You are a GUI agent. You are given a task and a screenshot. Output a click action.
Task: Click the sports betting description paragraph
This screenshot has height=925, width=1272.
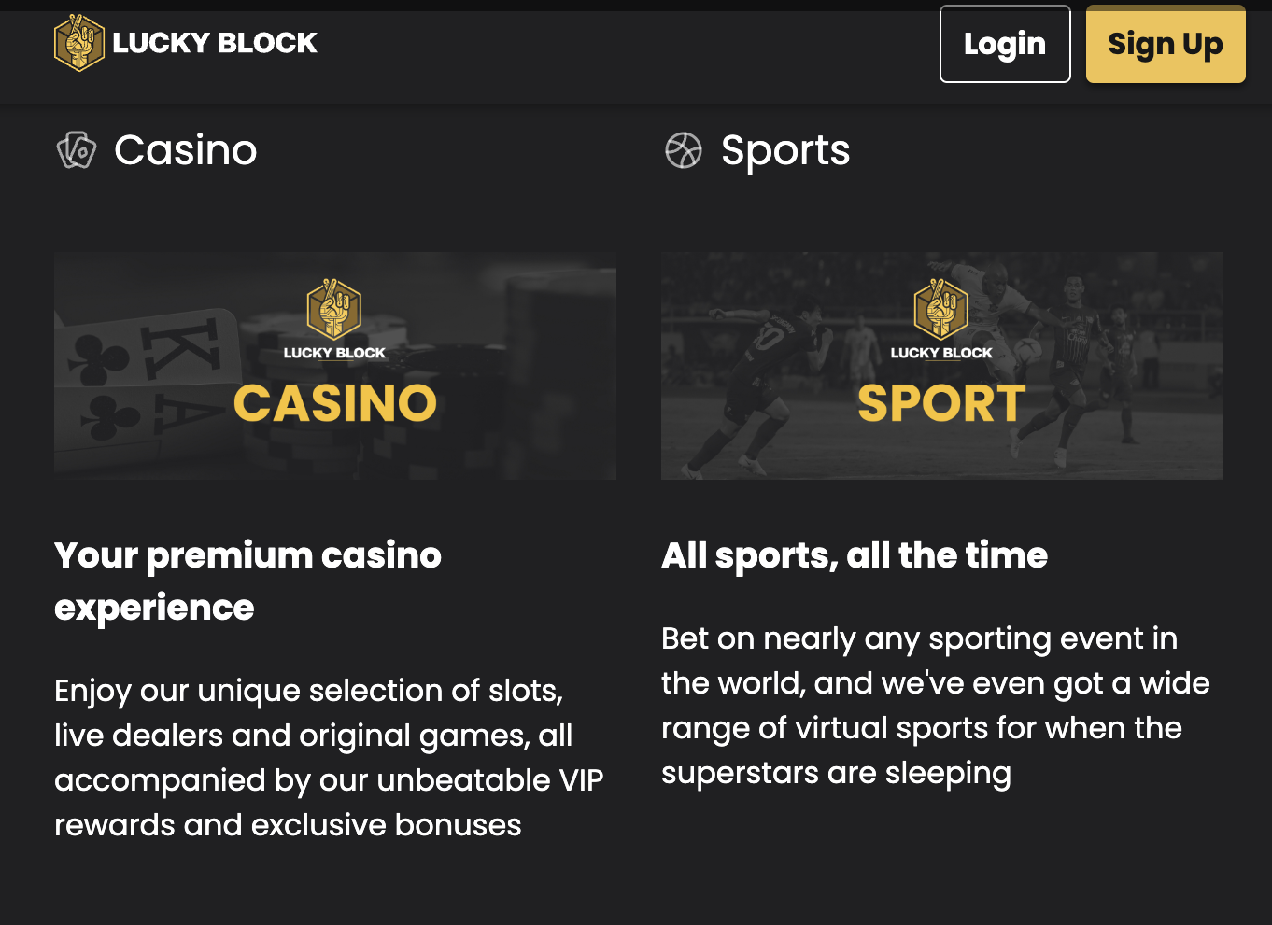[936, 706]
